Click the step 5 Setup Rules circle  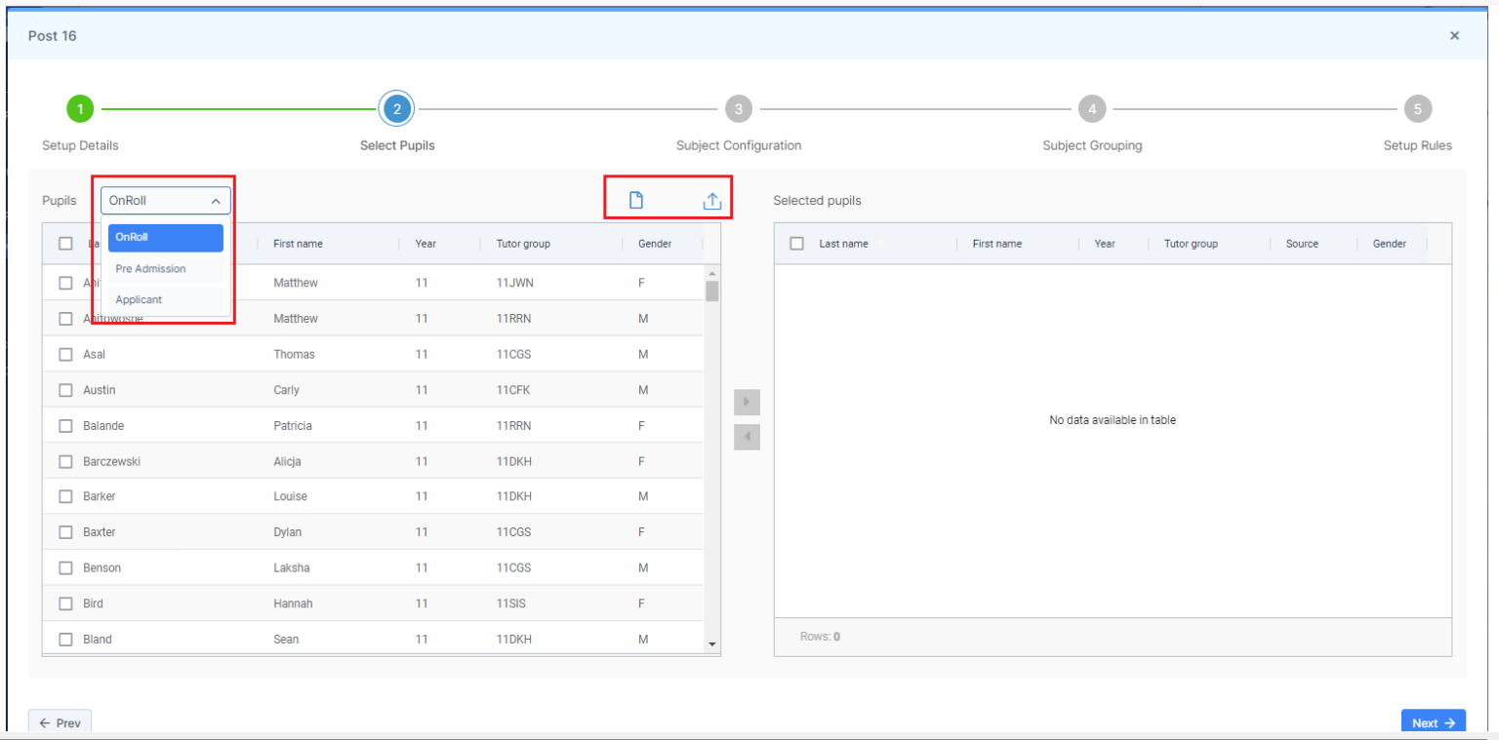click(x=1418, y=108)
